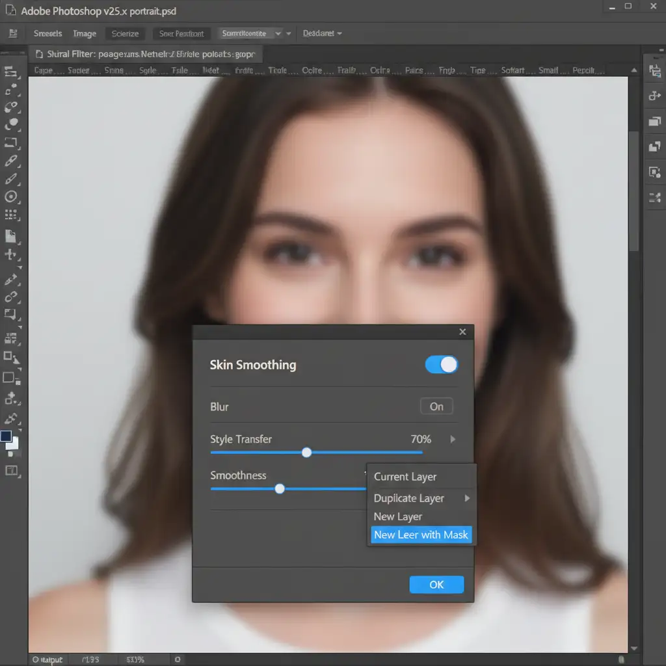Open the topmost icon in right panel strip
Image resolution: width=666 pixels, height=666 pixels.
(x=654, y=72)
